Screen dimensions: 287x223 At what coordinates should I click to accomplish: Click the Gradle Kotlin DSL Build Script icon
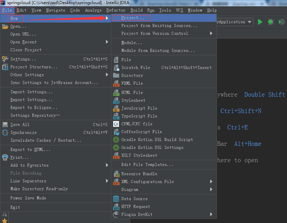116,140
